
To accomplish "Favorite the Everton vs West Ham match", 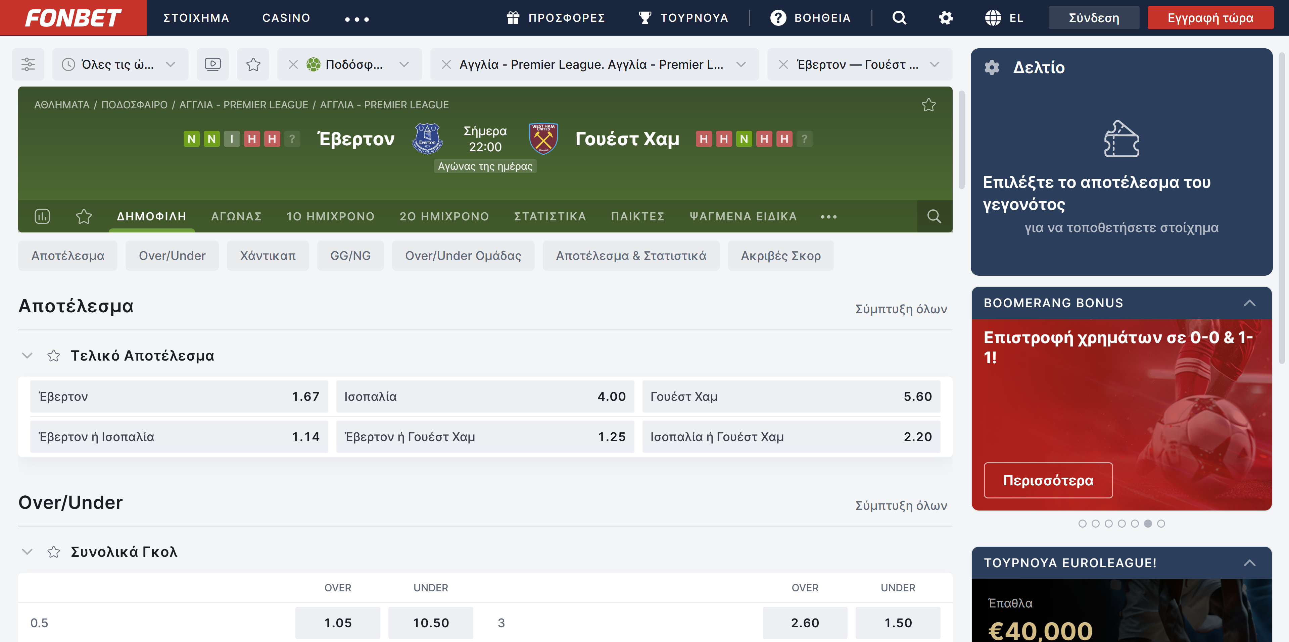I will 928,105.
